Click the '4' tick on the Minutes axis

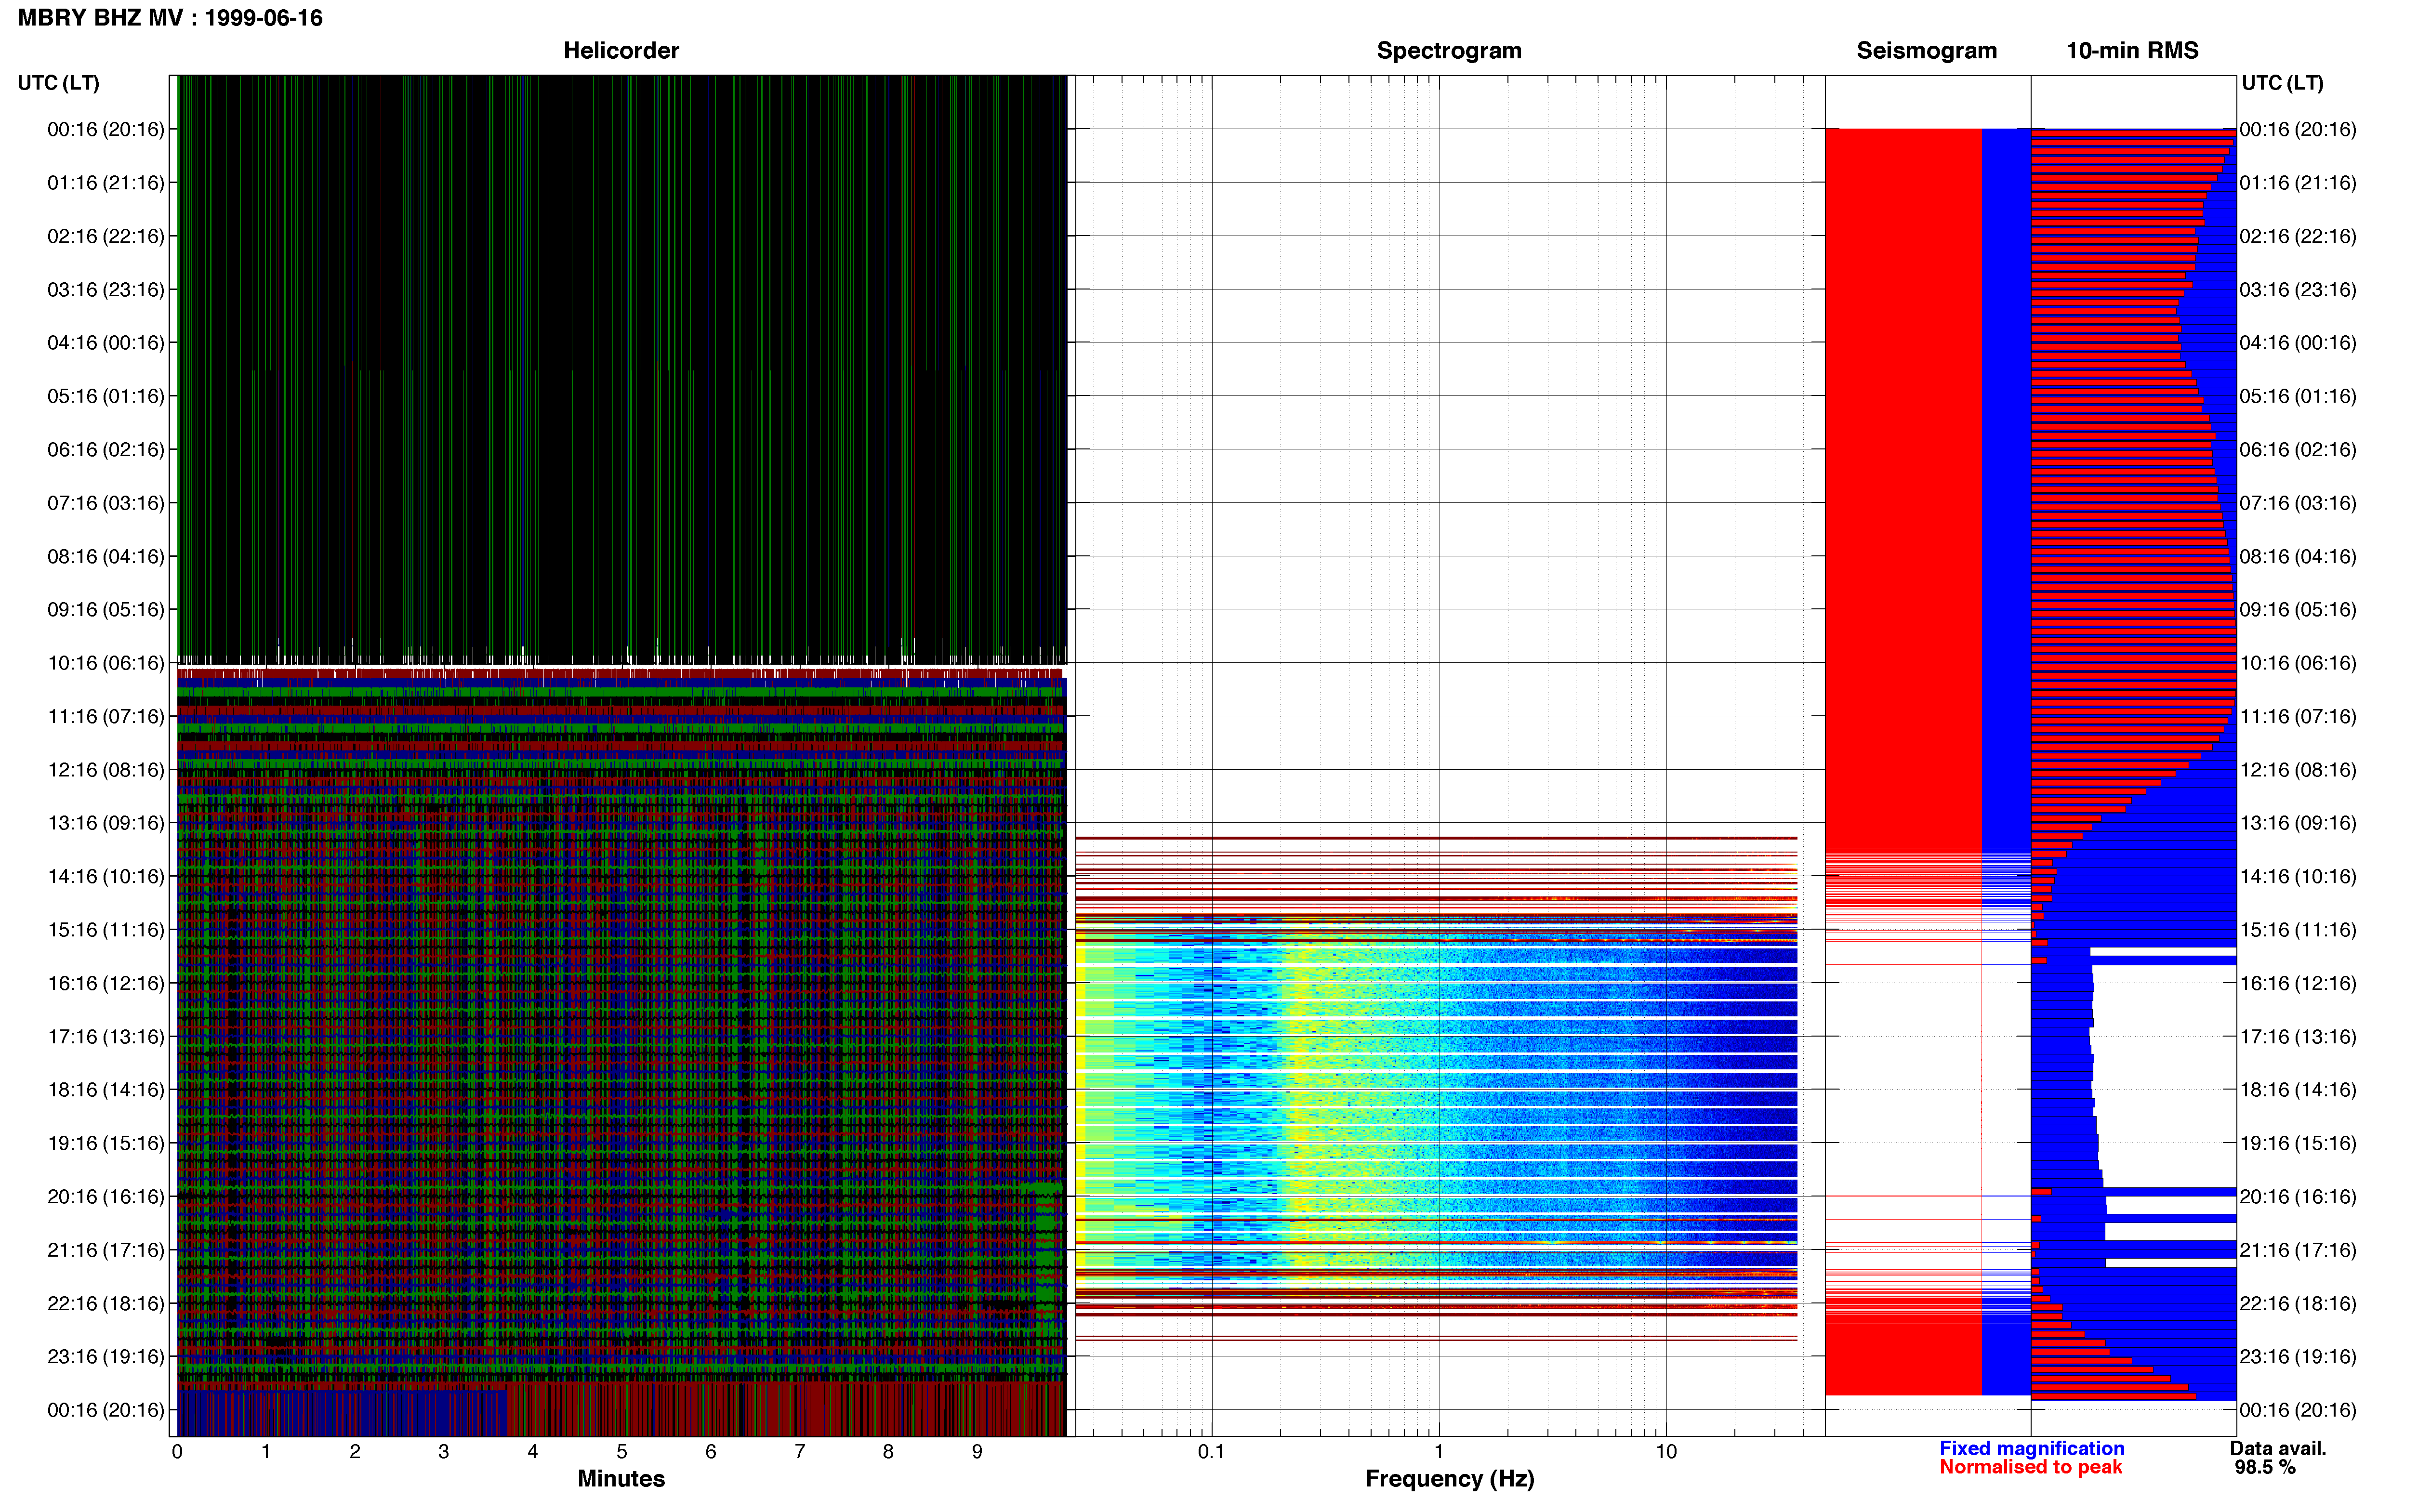[533, 1451]
